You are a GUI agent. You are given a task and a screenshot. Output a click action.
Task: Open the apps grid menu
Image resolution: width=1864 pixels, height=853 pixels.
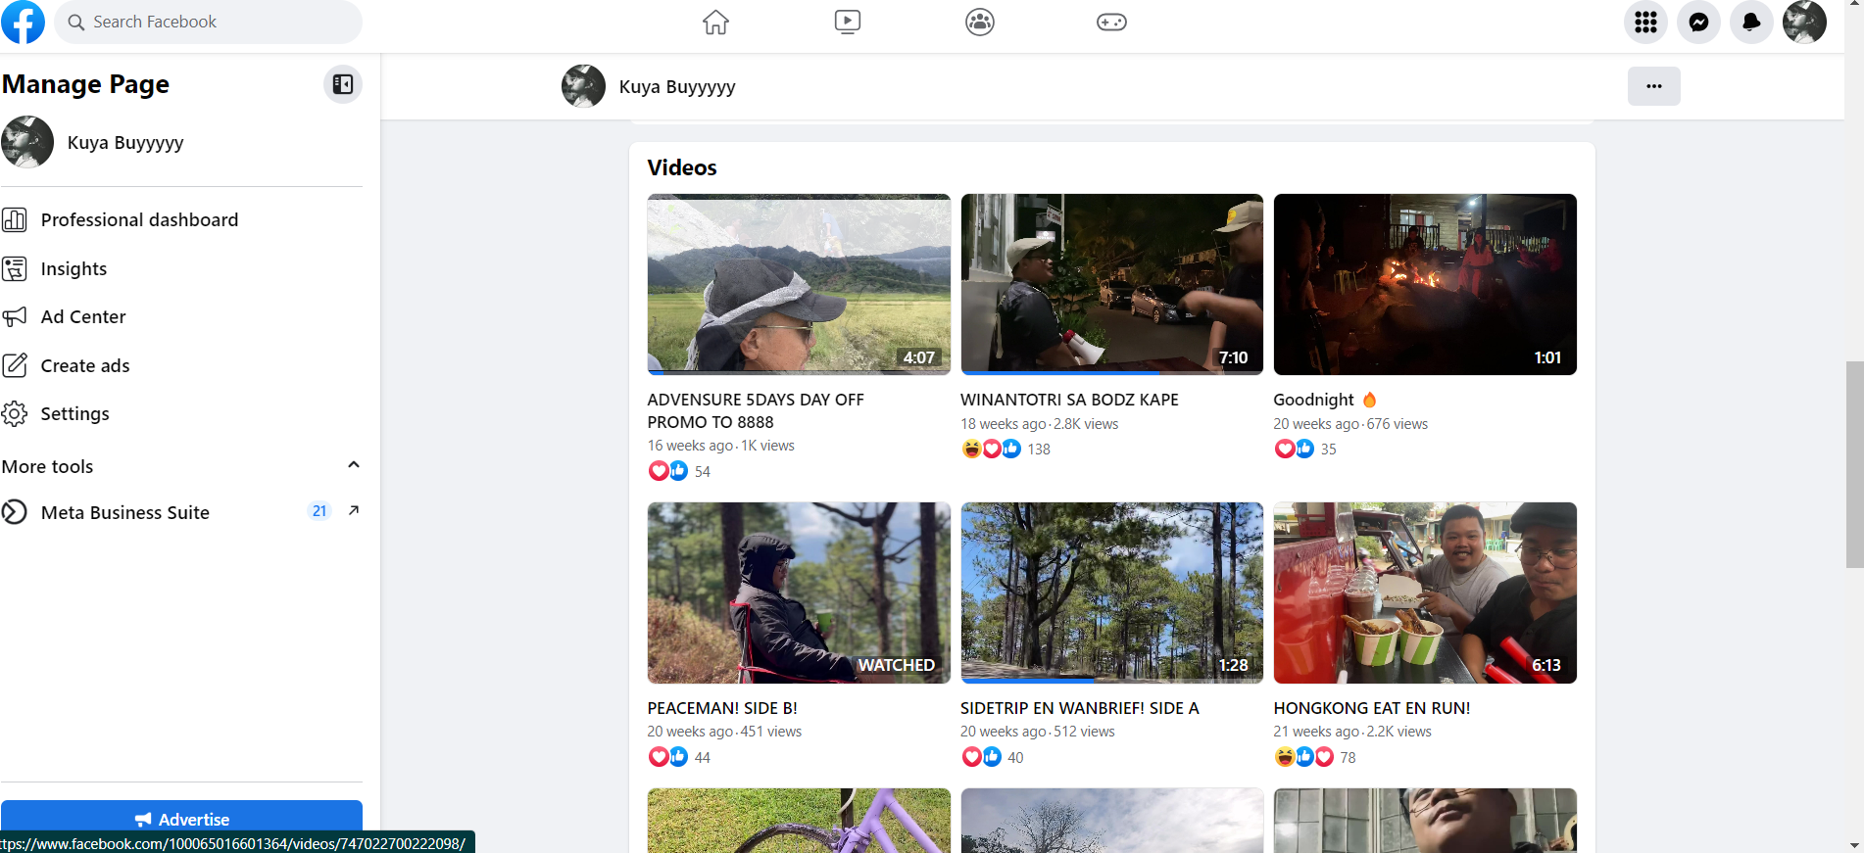pyautogui.click(x=1645, y=22)
